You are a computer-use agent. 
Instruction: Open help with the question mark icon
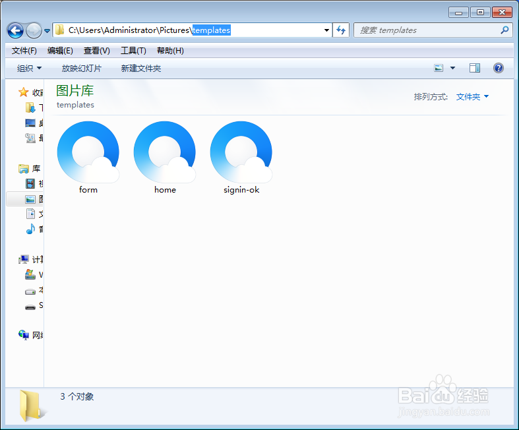(x=498, y=68)
